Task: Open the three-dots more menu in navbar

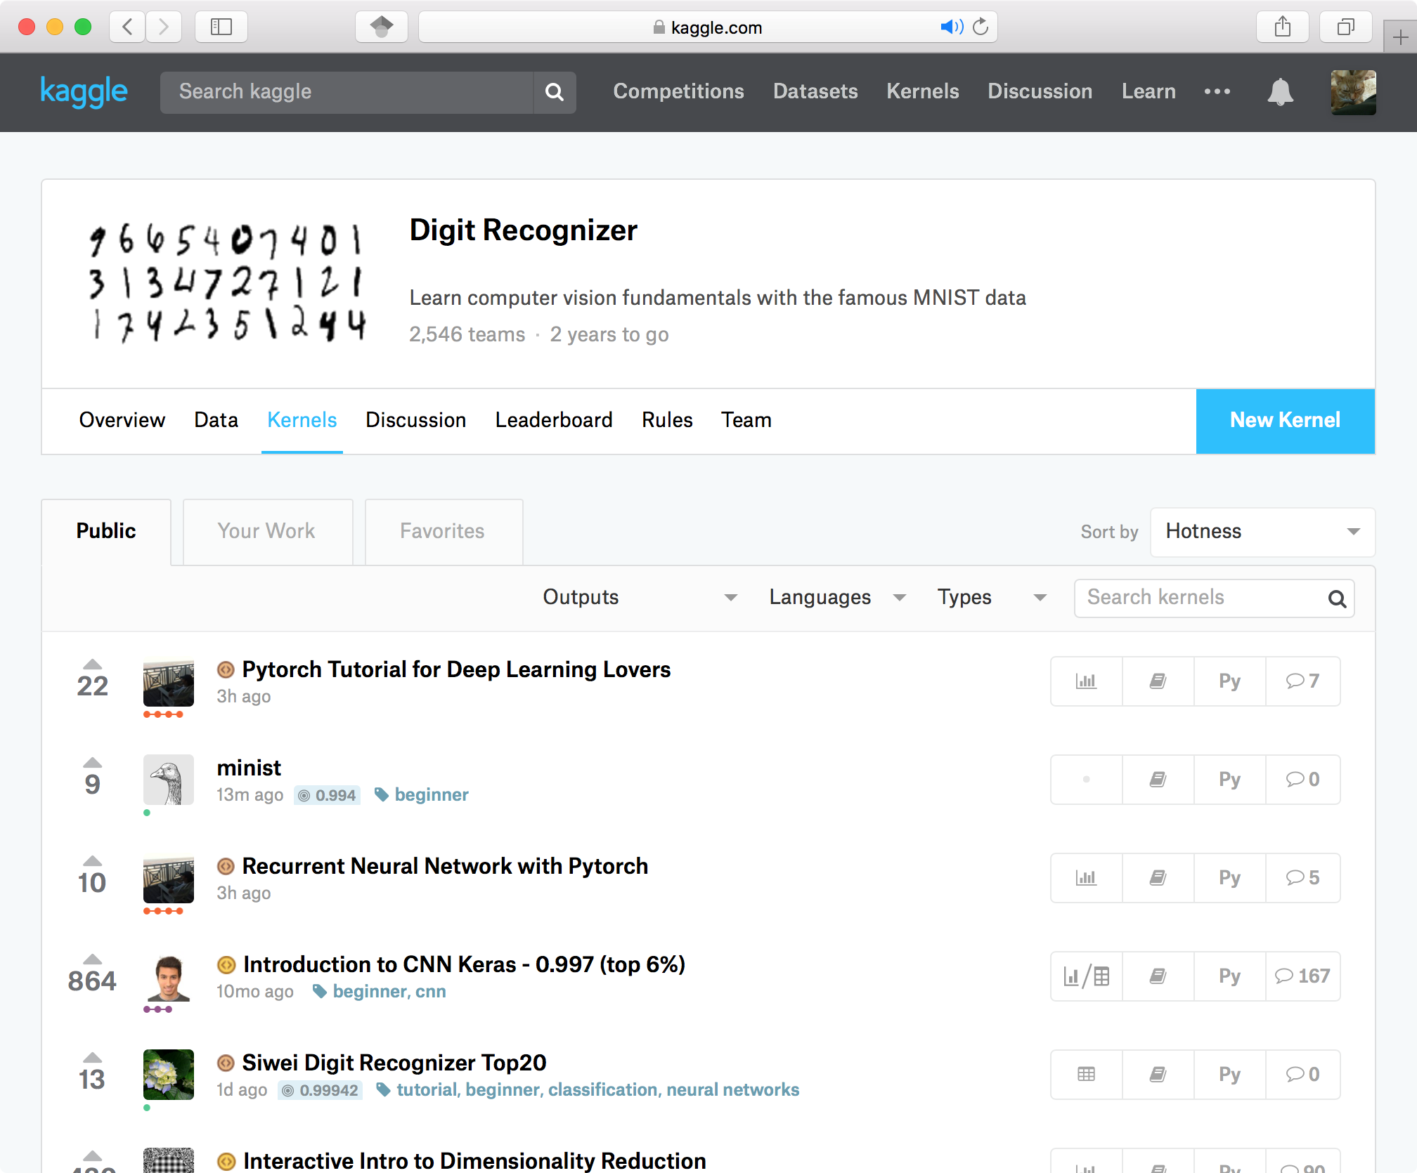Action: (1217, 91)
